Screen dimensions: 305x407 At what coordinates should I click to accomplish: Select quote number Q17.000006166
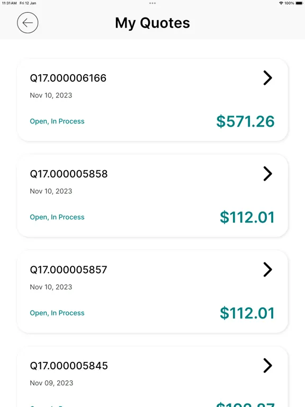tap(68, 78)
